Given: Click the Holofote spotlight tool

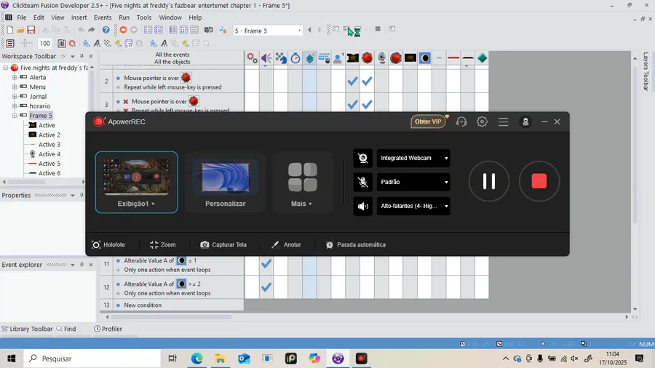Looking at the screenshot, I should (x=108, y=245).
